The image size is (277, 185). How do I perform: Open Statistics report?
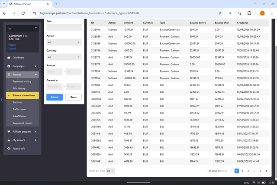pos(17,102)
